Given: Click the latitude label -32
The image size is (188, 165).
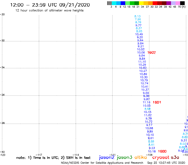Looking at the screenshot, I should [2, 40].
